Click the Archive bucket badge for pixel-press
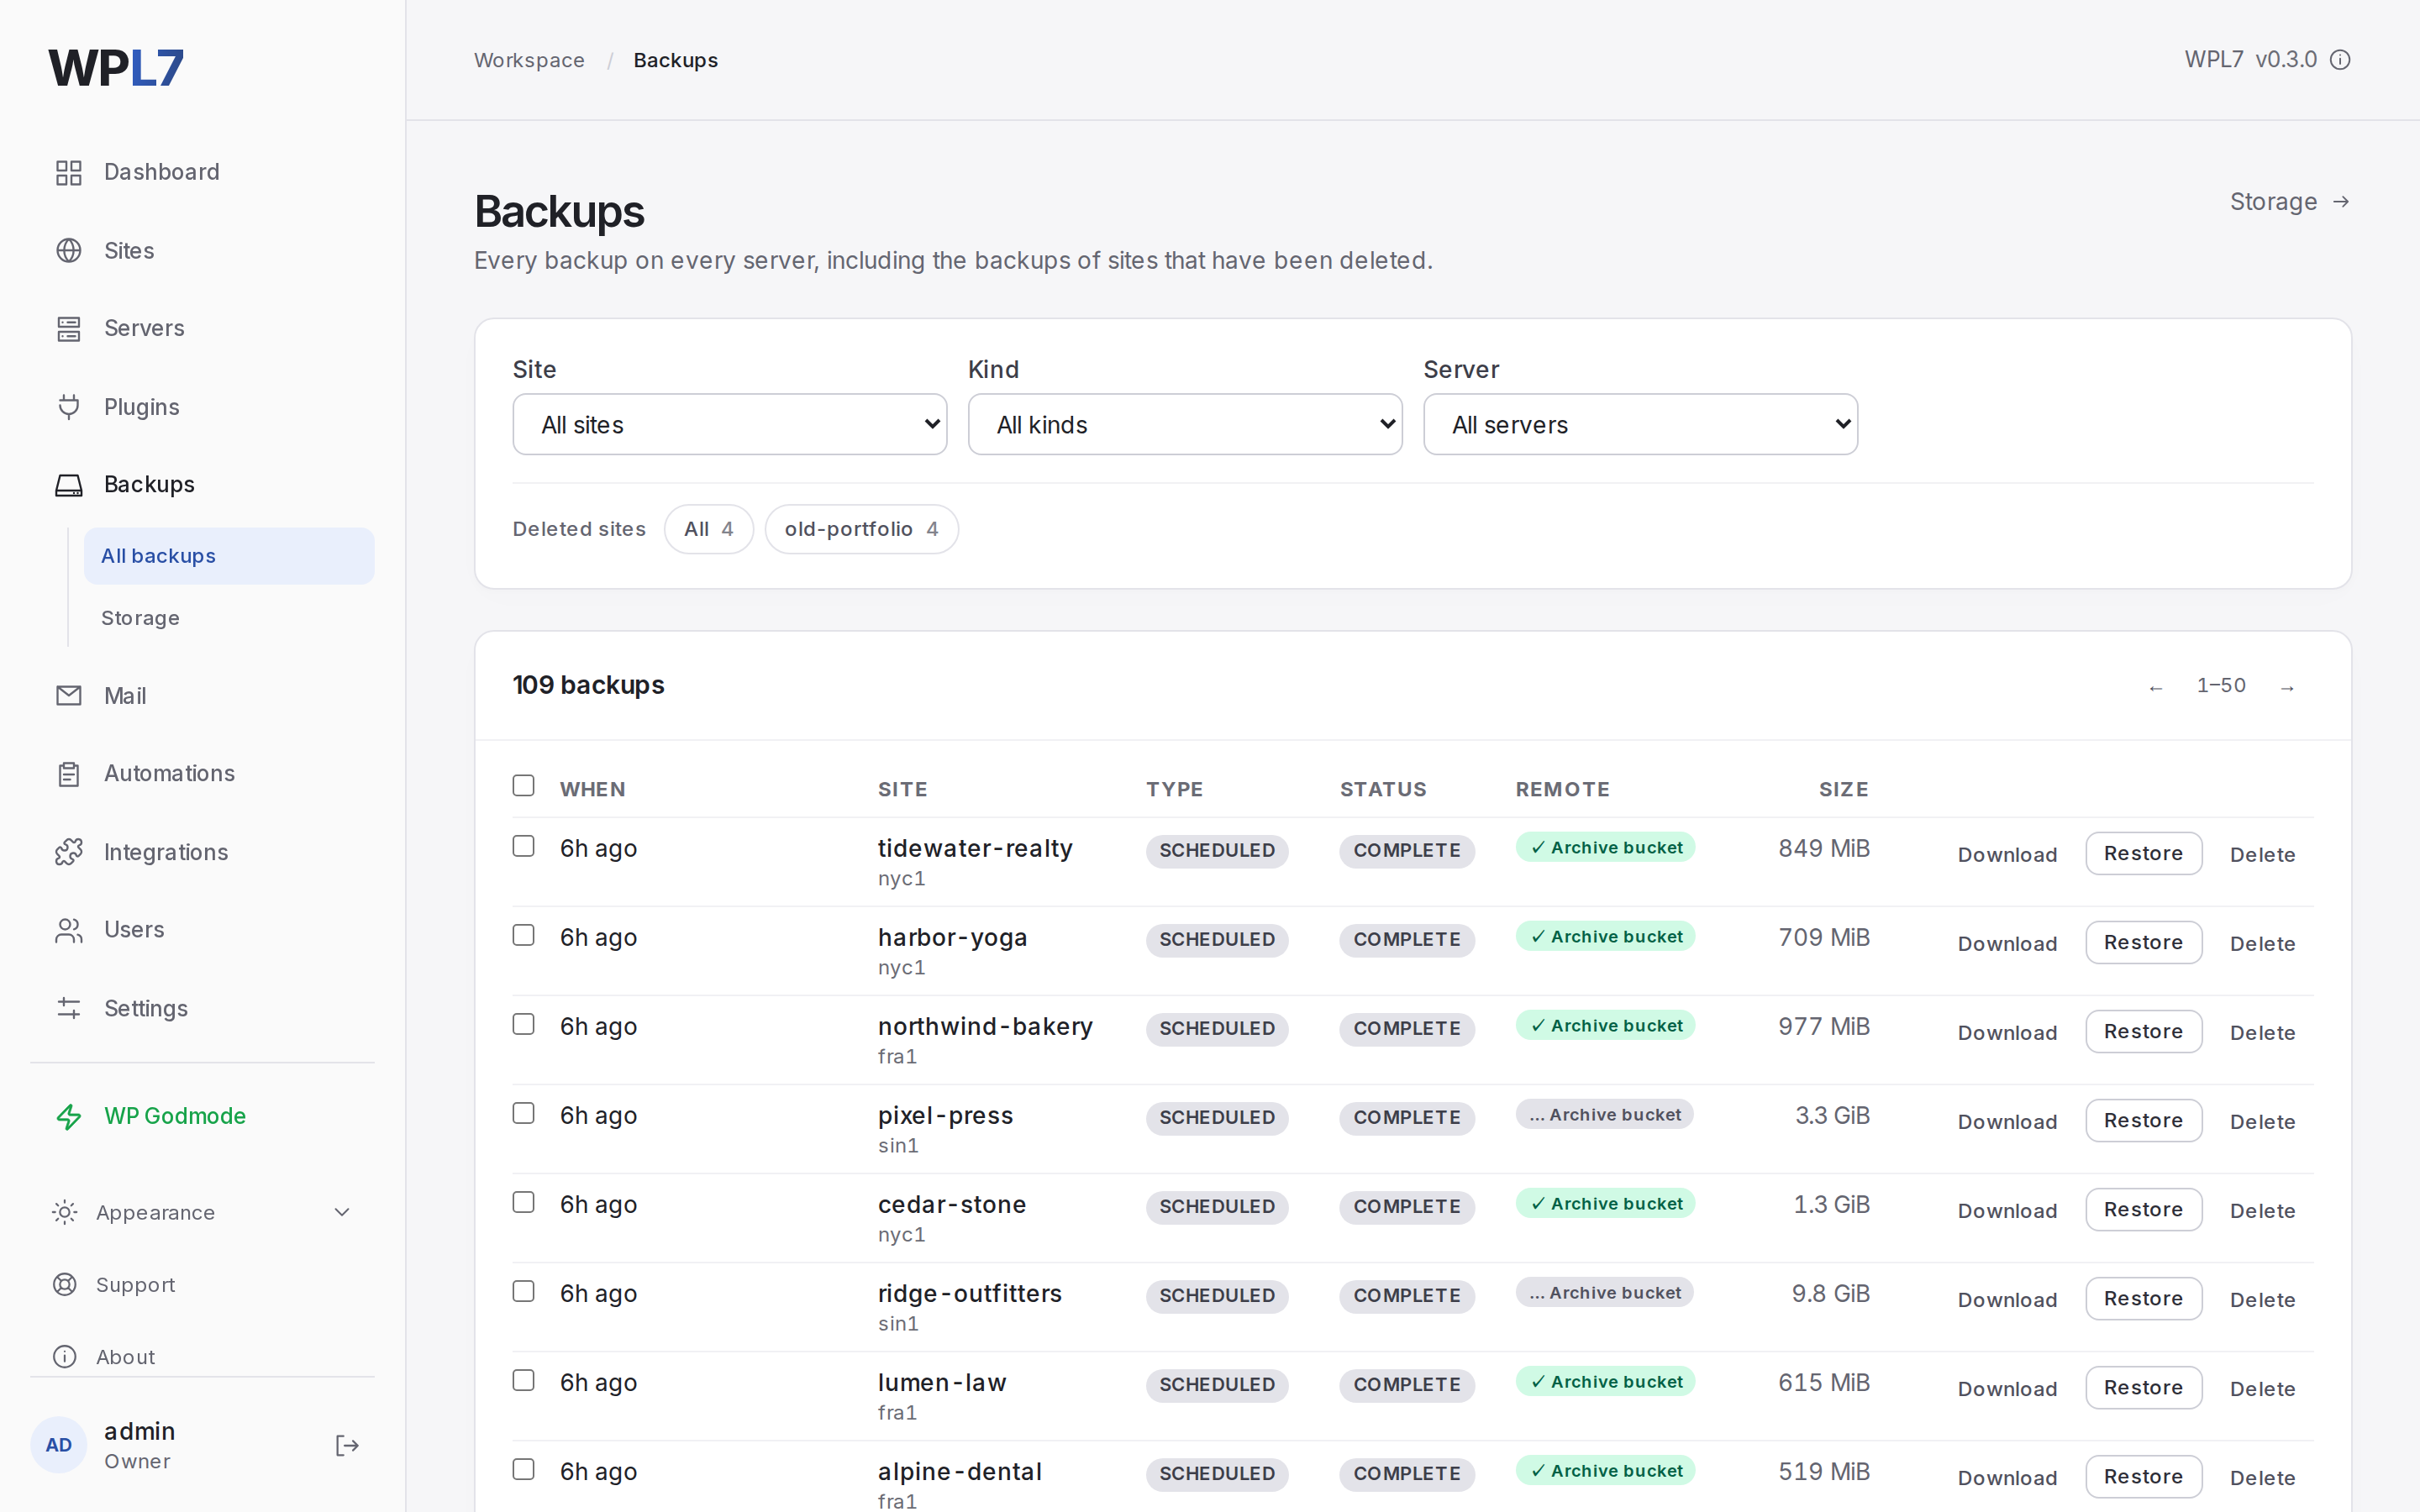Viewport: 2420px width, 1512px height. pyautogui.click(x=1604, y=1115)
